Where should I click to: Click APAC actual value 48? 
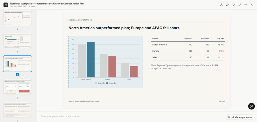point(208,57)
